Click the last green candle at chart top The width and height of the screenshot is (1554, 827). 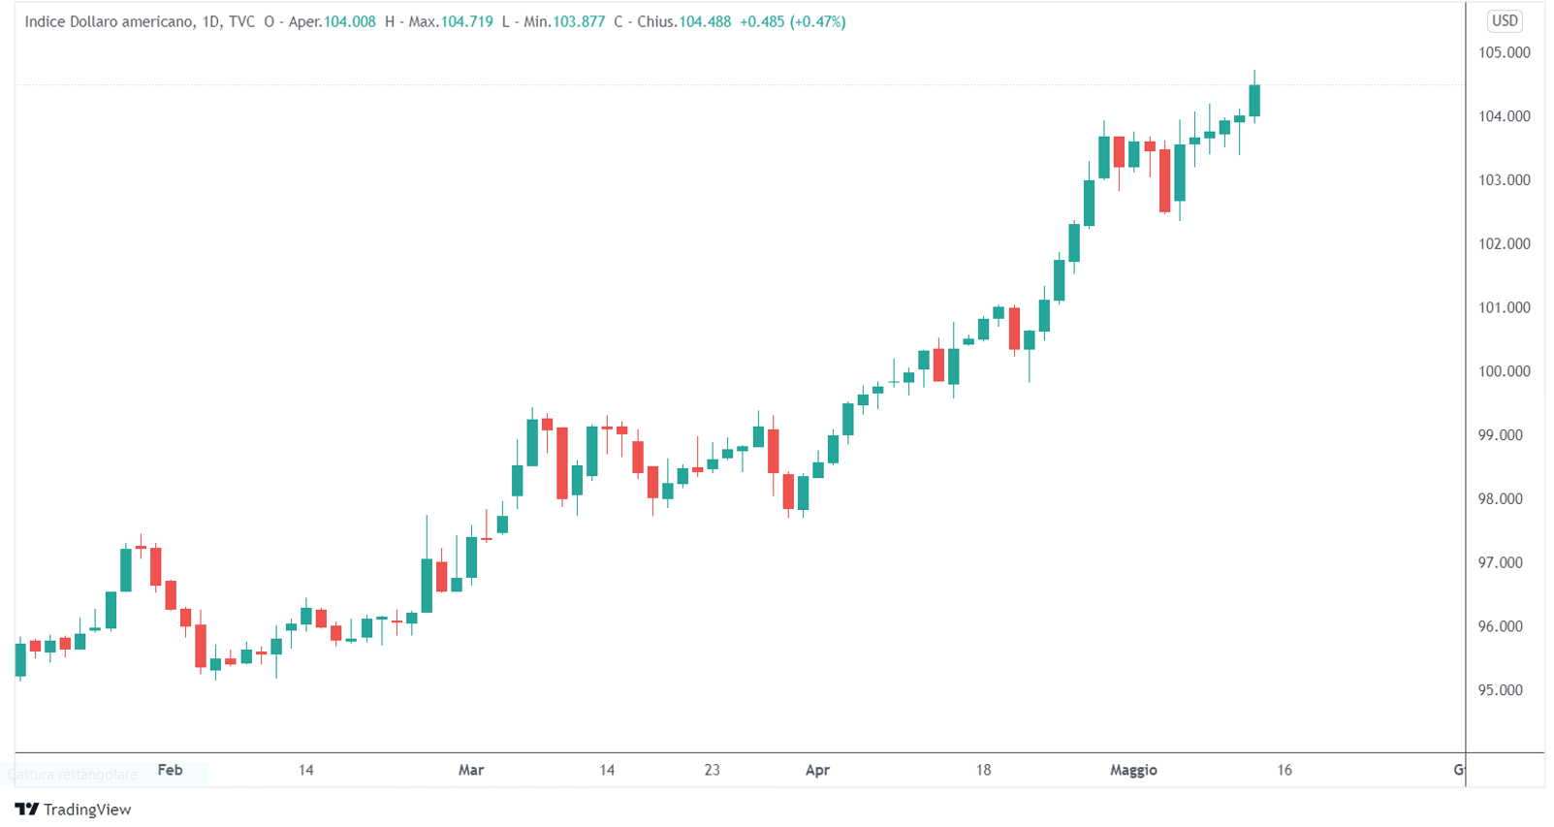click(x=1254, y=100)
